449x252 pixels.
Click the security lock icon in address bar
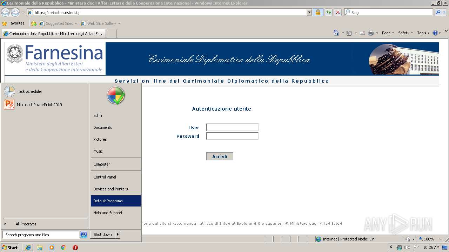(x=318, y=13)
